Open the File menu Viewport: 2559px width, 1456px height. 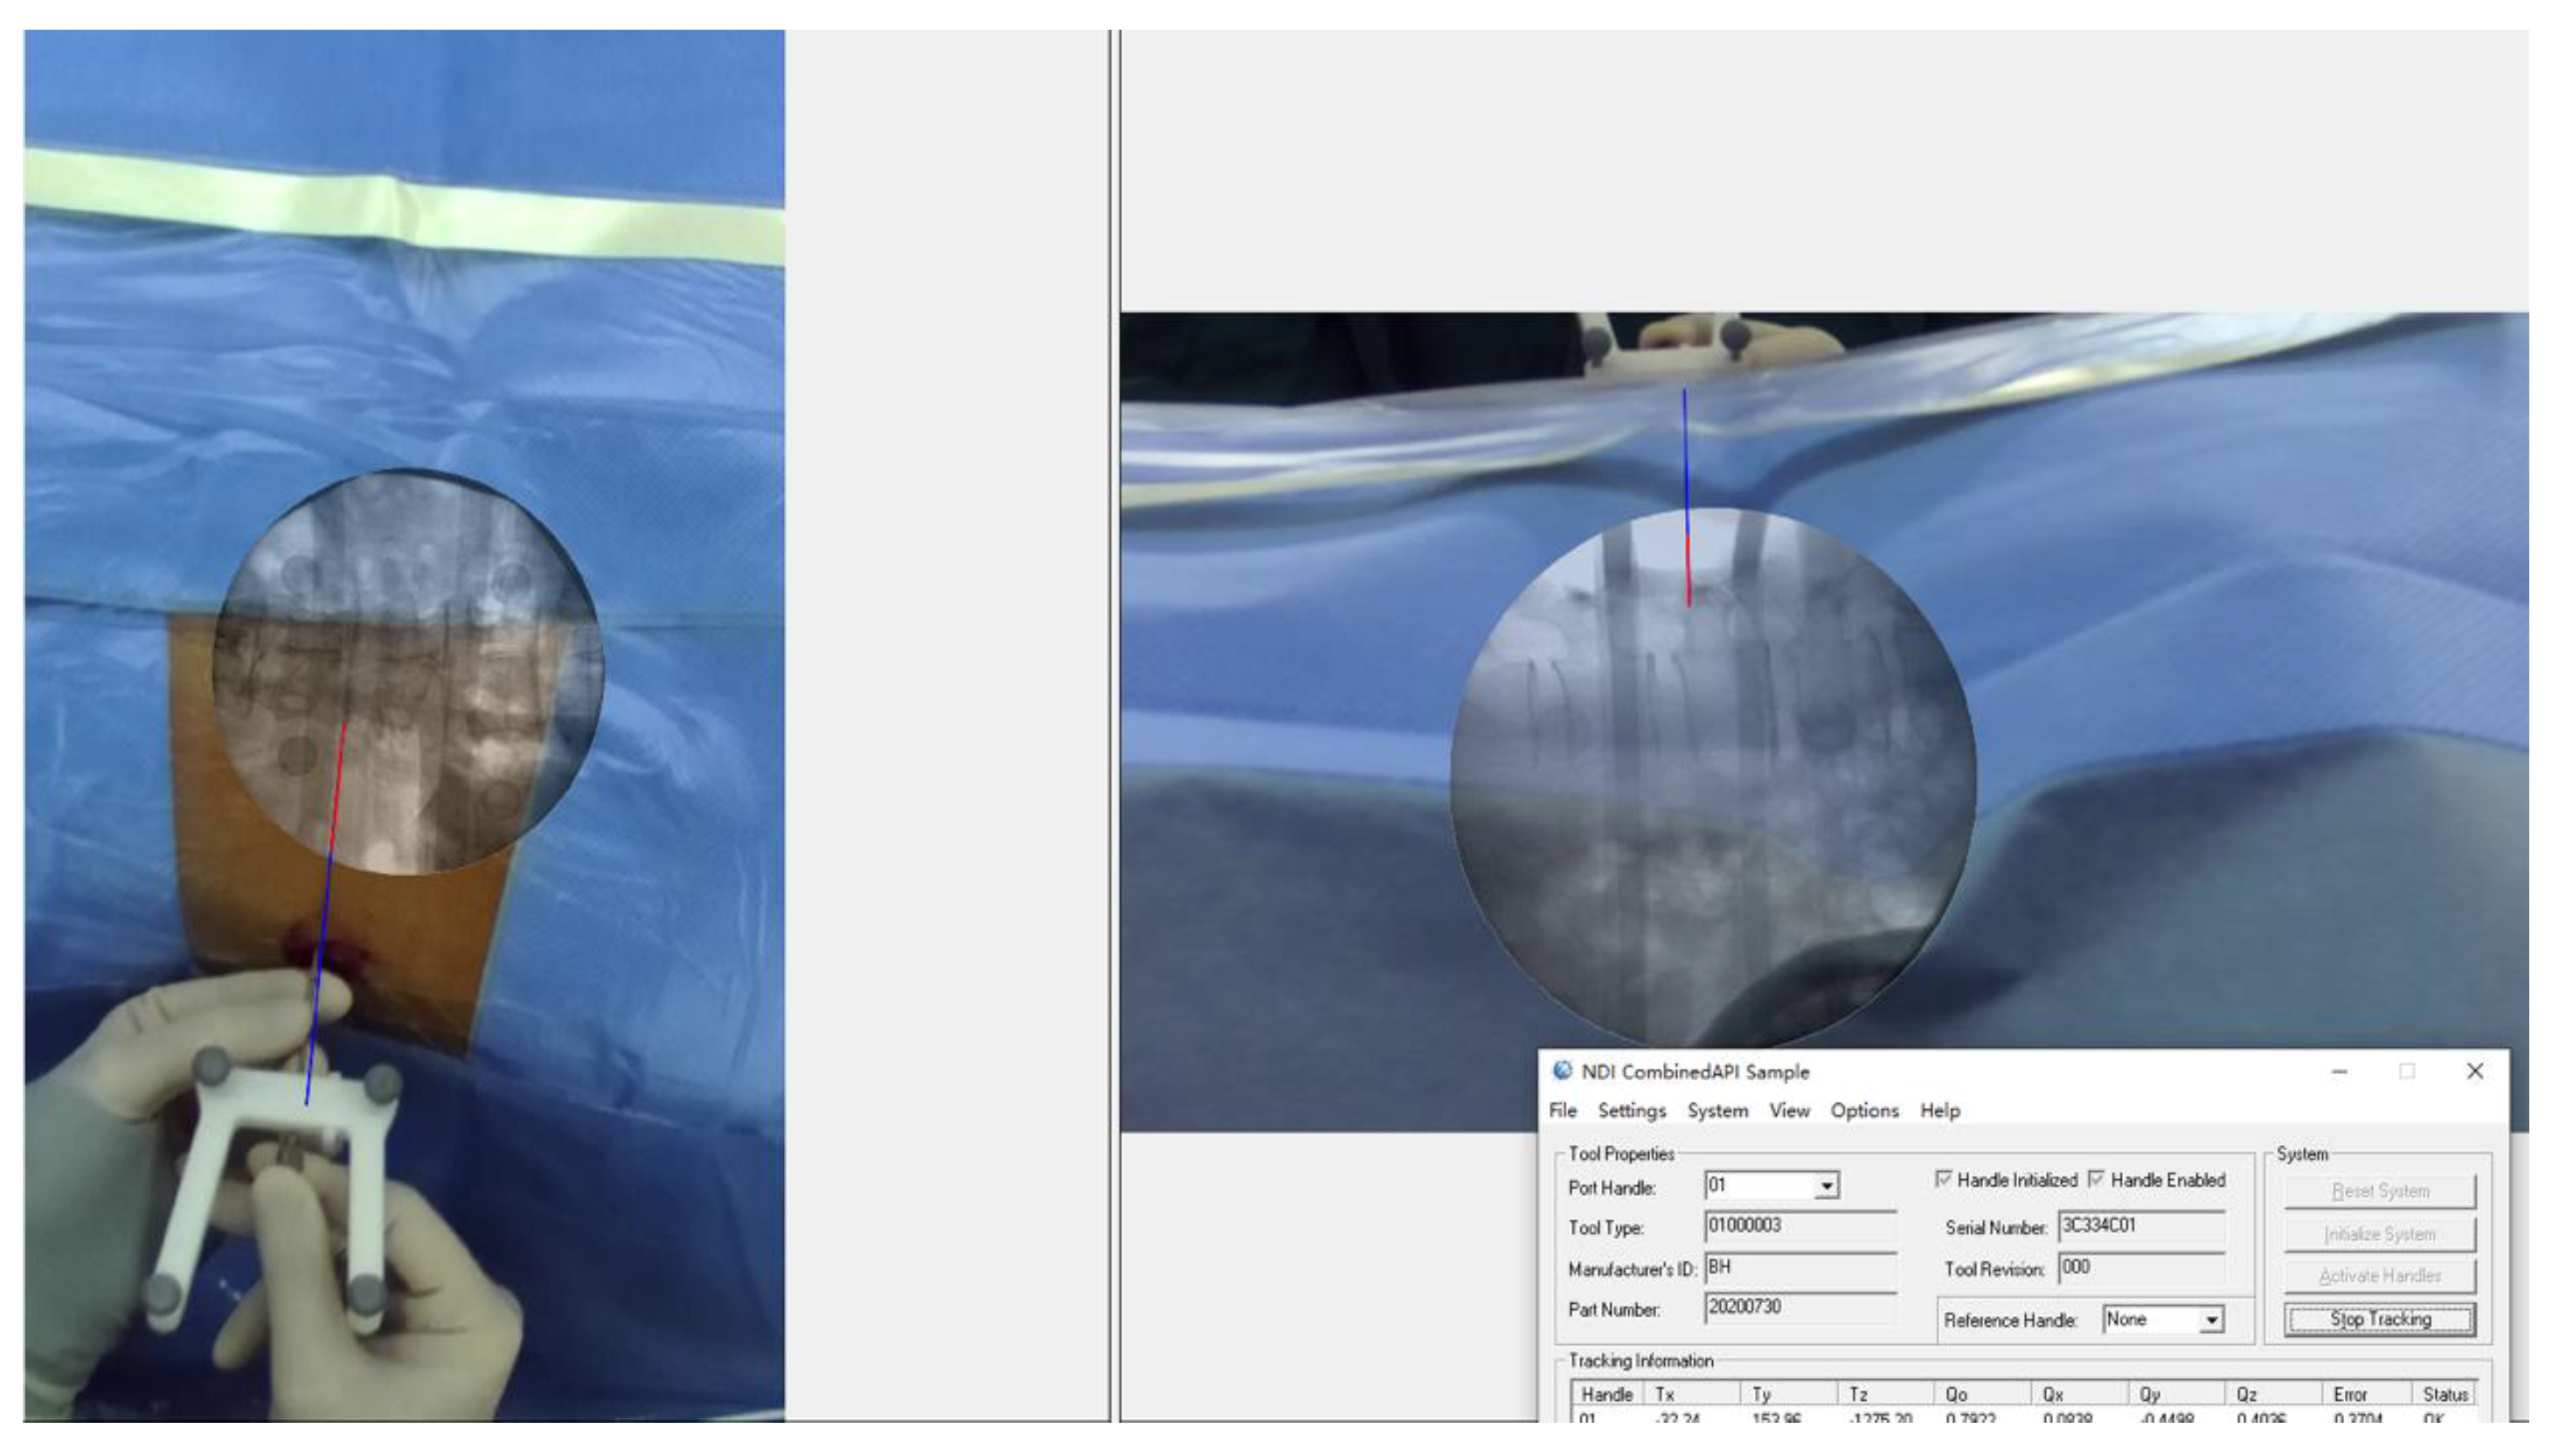[x=1562, y=1111]
